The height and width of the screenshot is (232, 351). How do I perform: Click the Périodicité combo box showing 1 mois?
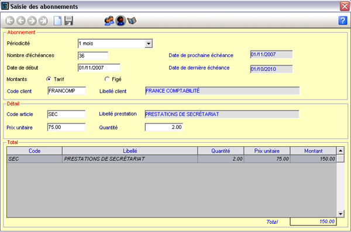tap(115, 44)
